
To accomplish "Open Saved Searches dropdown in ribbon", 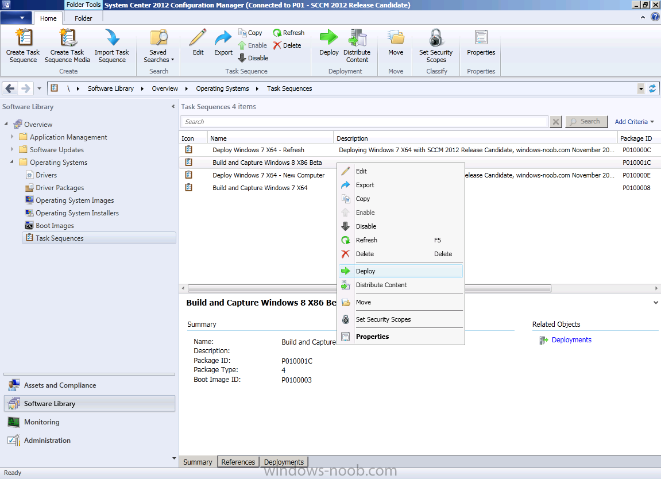I will [159, 45].
